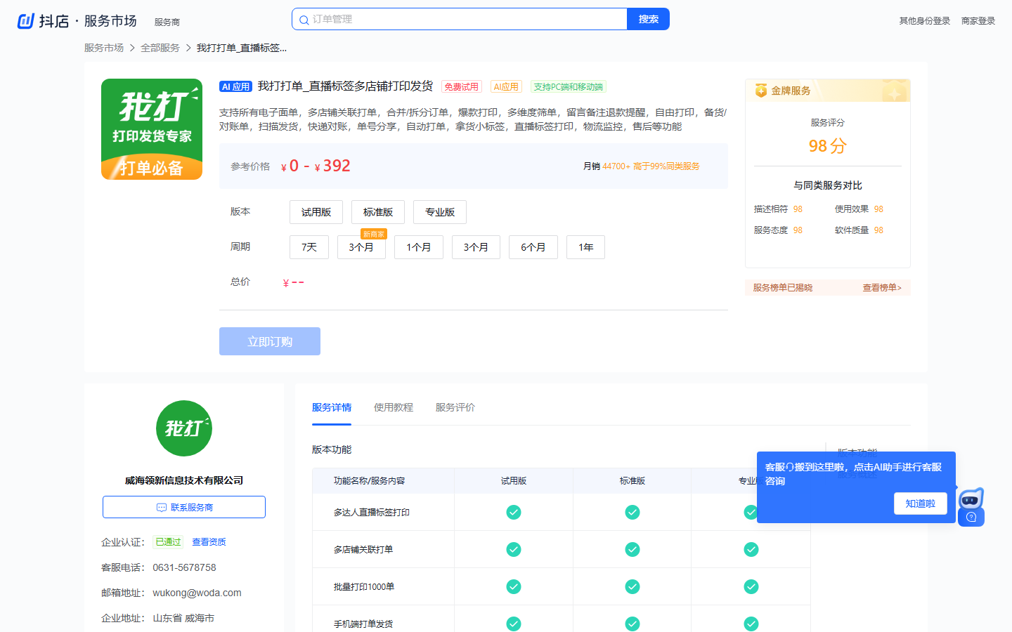Open the AI assistant robot icon
Screen dimensions: 1012x632
point(971,499)
